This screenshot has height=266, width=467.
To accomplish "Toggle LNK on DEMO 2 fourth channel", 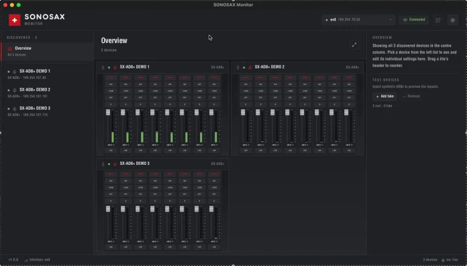I will (x=290, y=150).
